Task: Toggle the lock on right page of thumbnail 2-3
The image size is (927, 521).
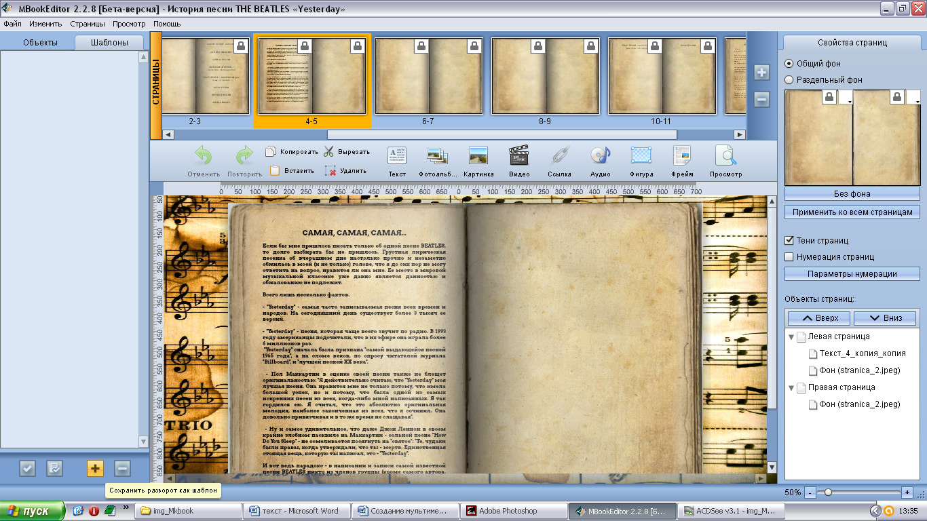Action: [x=241, y=46]
